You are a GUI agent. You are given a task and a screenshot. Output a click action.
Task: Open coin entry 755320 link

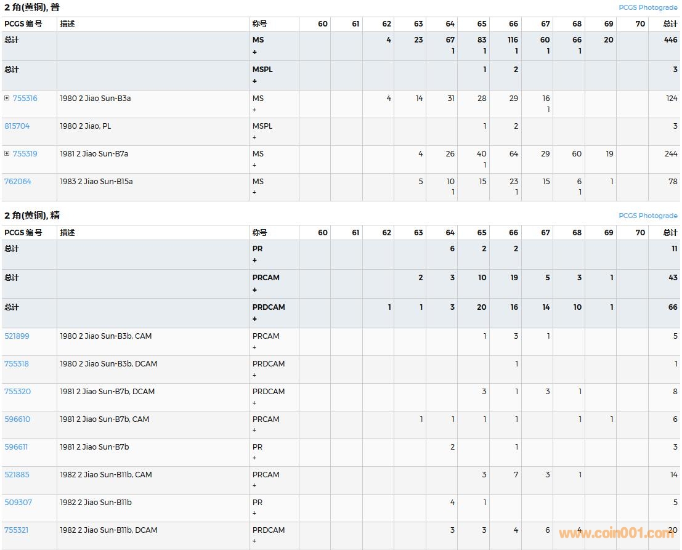(x=18, y=392)
